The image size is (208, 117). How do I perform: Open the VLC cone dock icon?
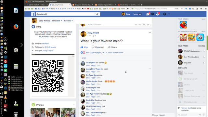pyautogui.click(x=6, y=97)
